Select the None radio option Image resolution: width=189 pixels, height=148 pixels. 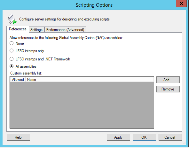pos(17,43)
